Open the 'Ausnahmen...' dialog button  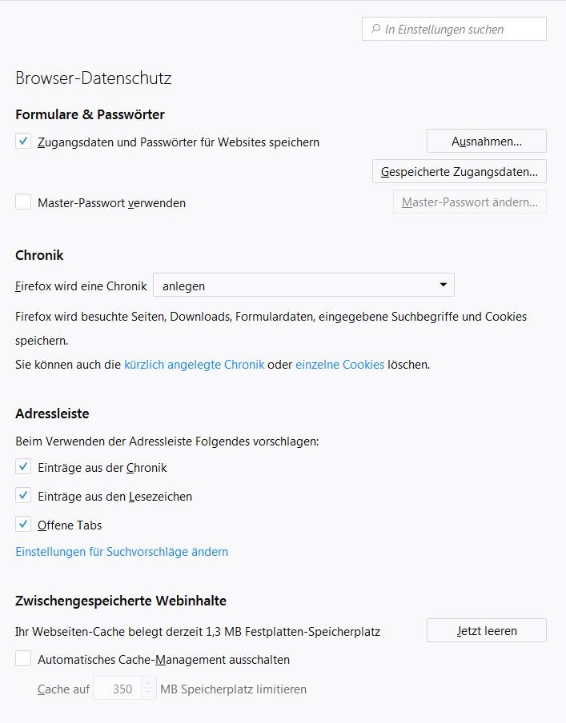(486, 142)
